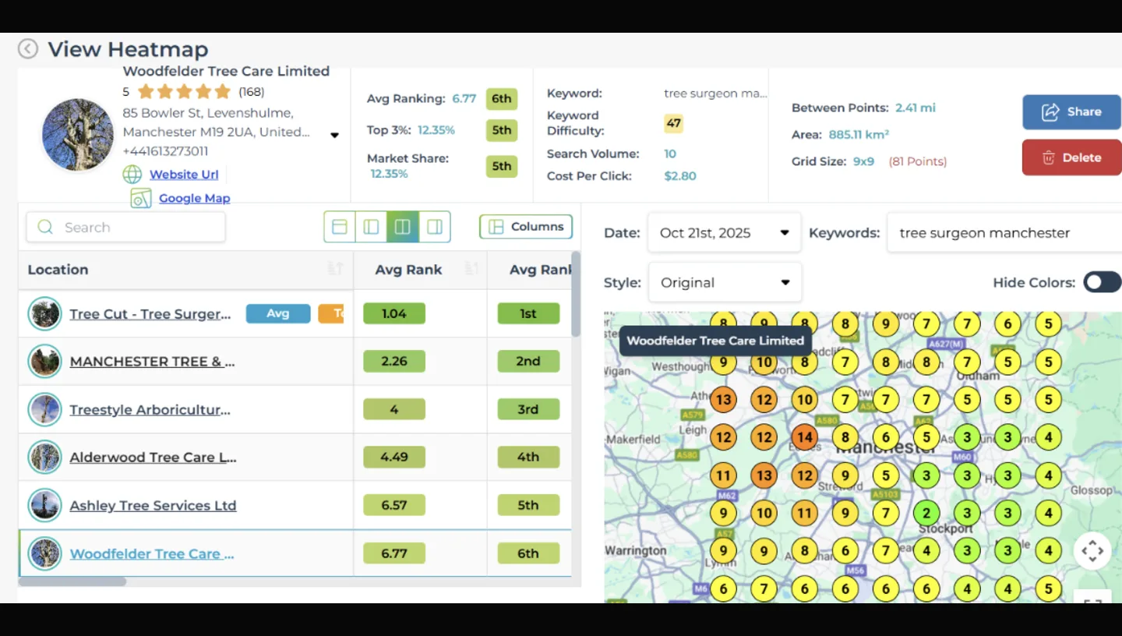Image resolution: width=1122 pixels, height=636 pixels.
Task: Open the Woodfelder Tree Care ... table row link
Action: (x=152, y=554)
